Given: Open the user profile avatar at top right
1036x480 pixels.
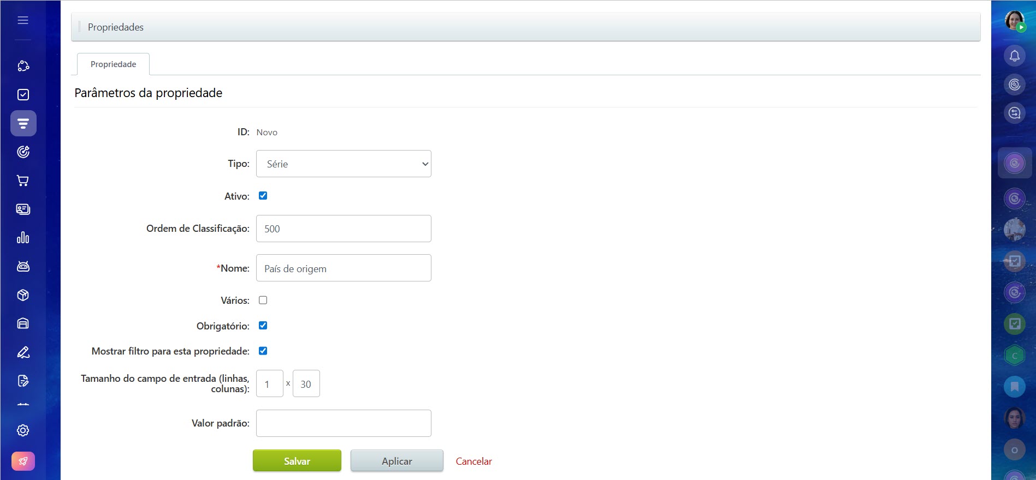Looking at the screenshot, I should pos(1014,21).
